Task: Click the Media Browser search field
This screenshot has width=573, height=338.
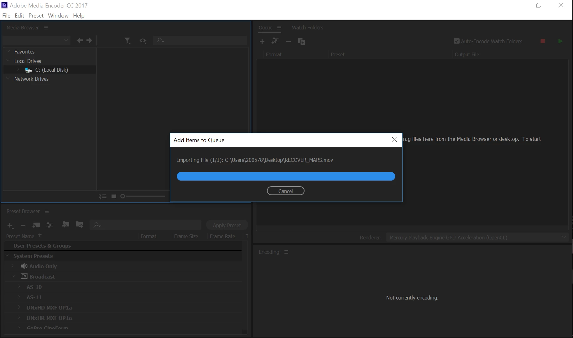Action: coord(200,40)
